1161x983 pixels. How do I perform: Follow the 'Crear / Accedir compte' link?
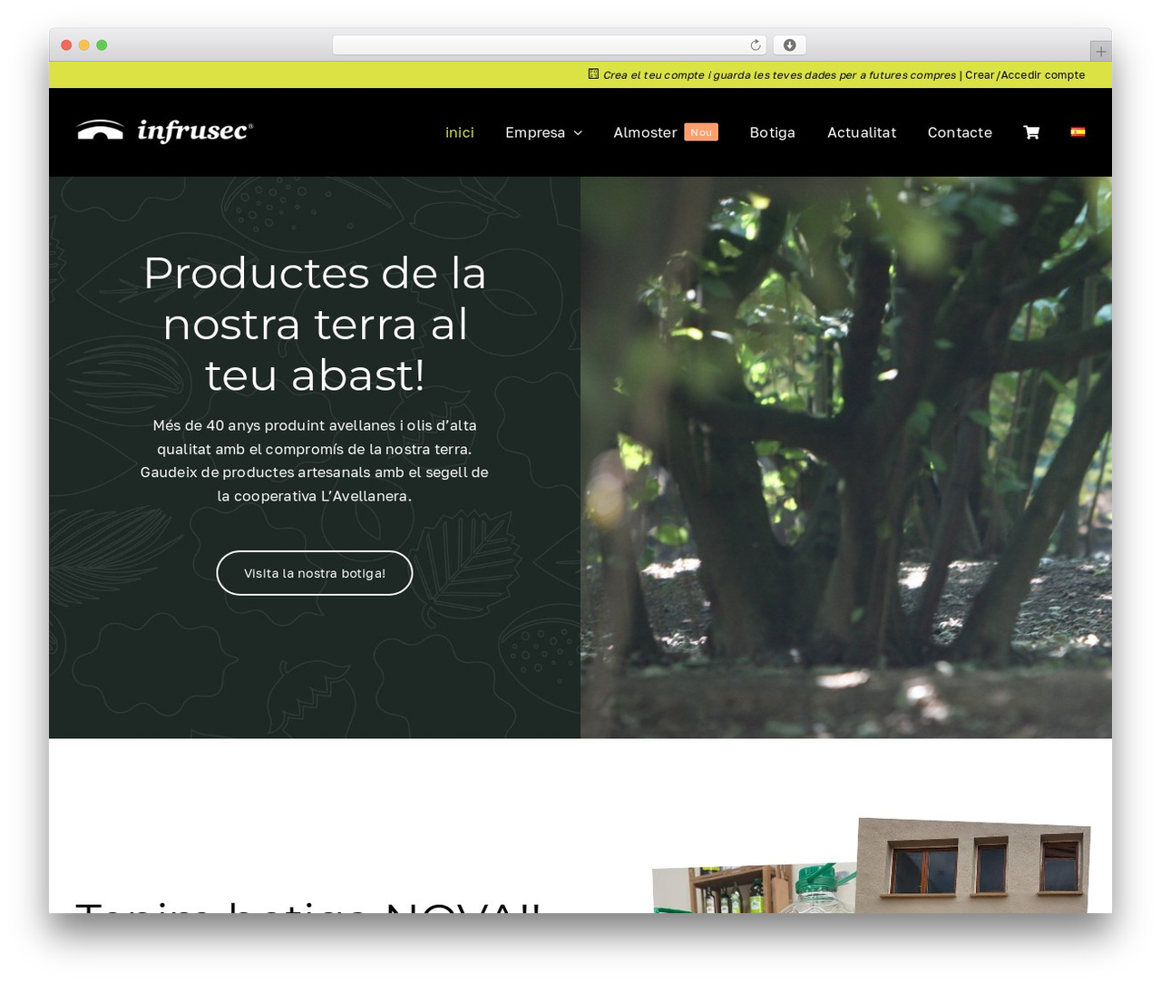[x=1025, y=75]
